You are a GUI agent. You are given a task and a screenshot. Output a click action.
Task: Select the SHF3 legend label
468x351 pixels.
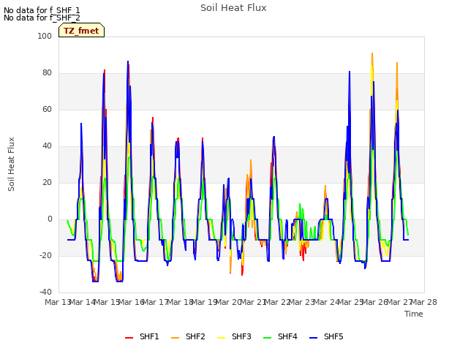pyautogui.click(x=241, y=336)
